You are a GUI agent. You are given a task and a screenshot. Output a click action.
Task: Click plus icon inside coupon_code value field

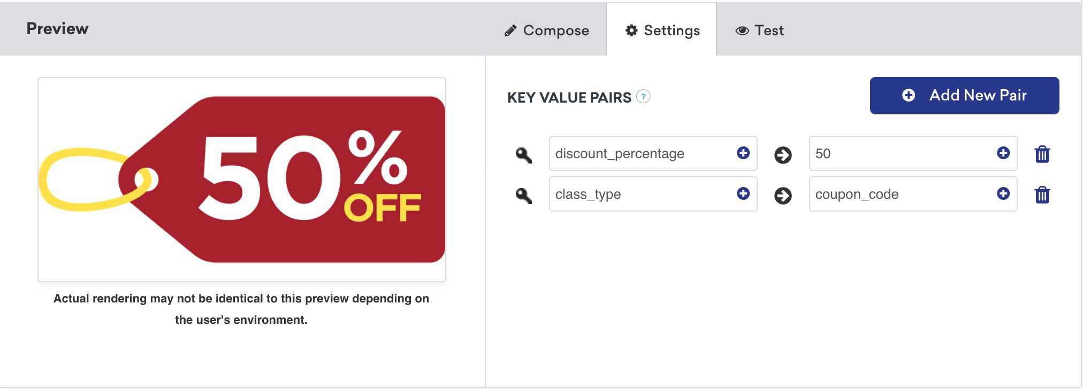pos(1003,193)
